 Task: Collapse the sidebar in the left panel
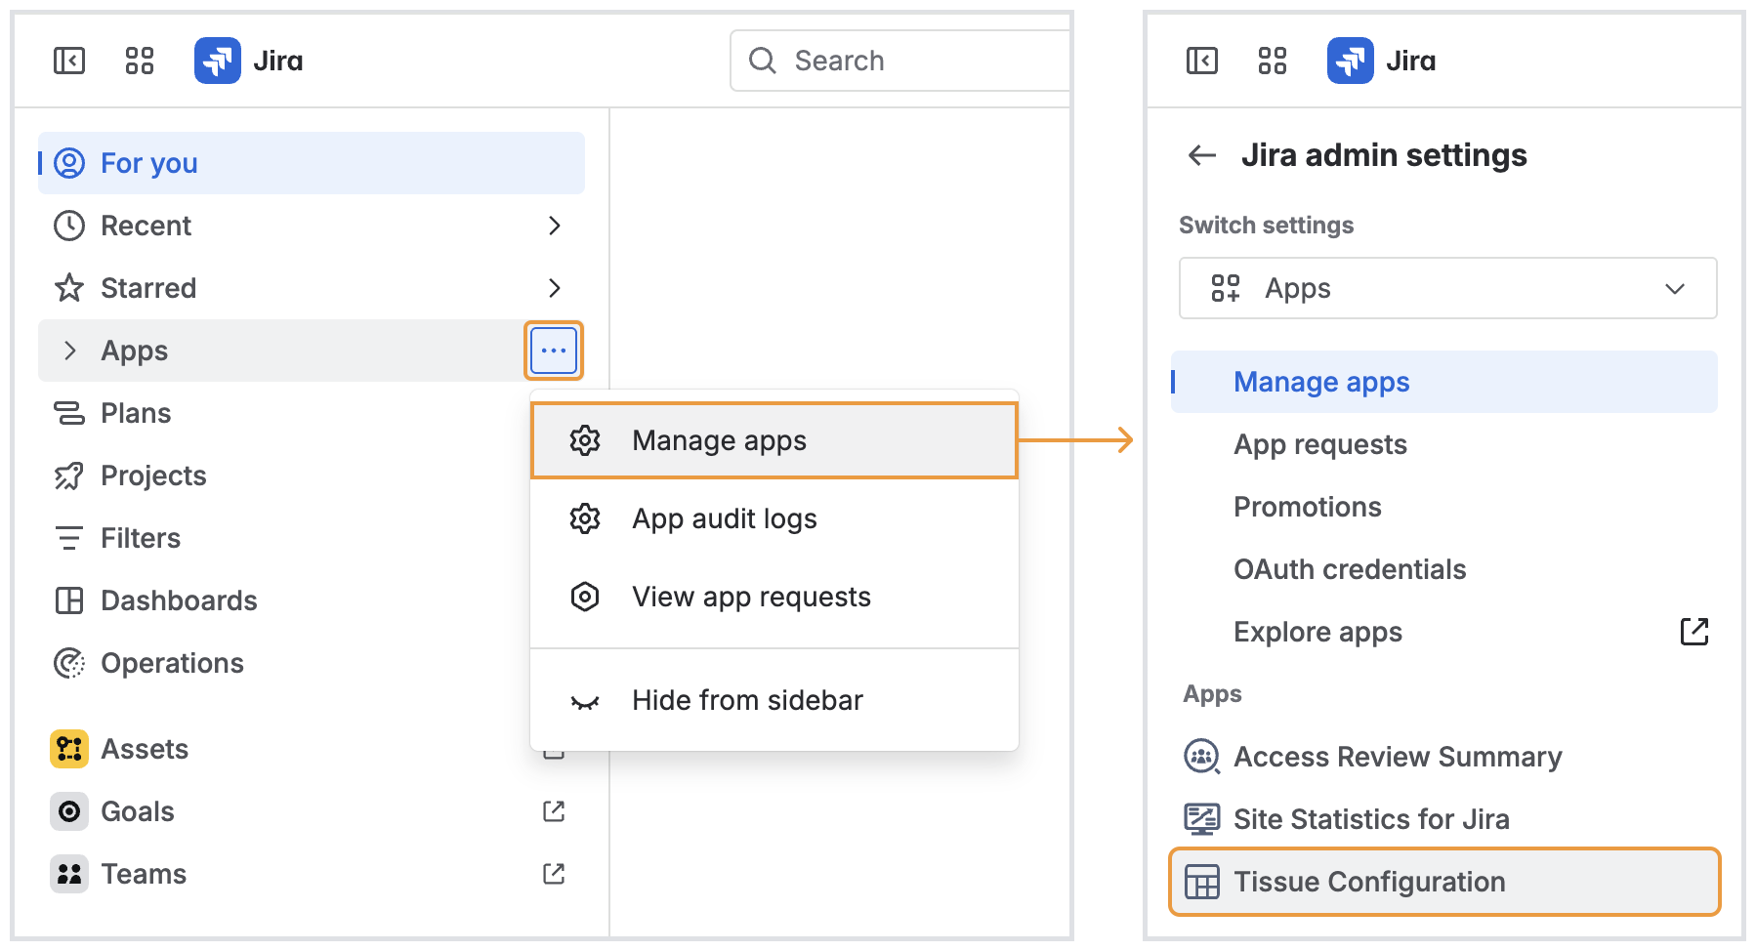(69, 61)
